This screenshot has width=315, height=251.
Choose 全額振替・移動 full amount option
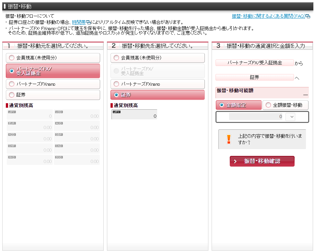[286, 105]
